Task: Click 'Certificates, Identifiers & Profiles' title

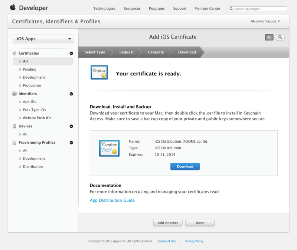Action: (56, 22)
